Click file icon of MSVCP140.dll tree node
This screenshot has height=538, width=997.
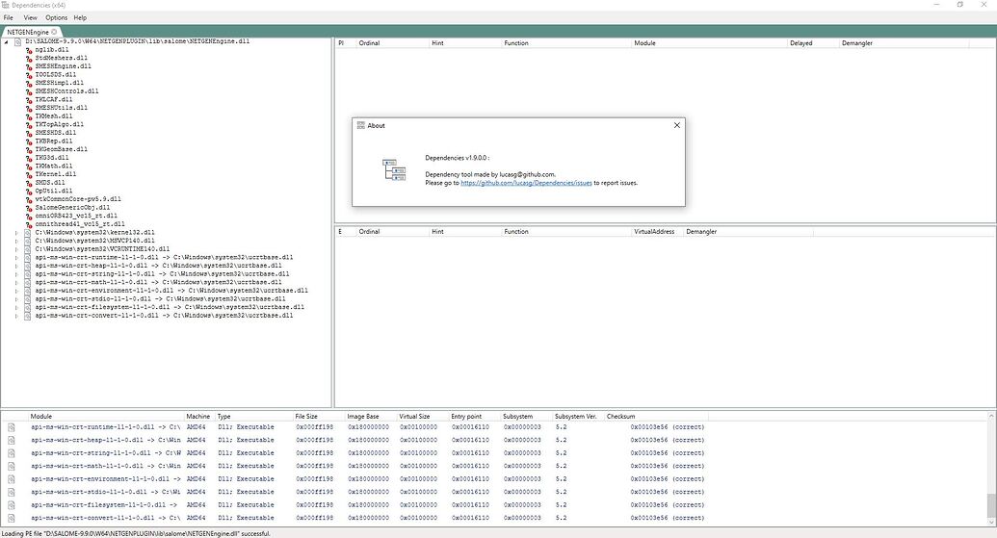click(x=27, y=241)
